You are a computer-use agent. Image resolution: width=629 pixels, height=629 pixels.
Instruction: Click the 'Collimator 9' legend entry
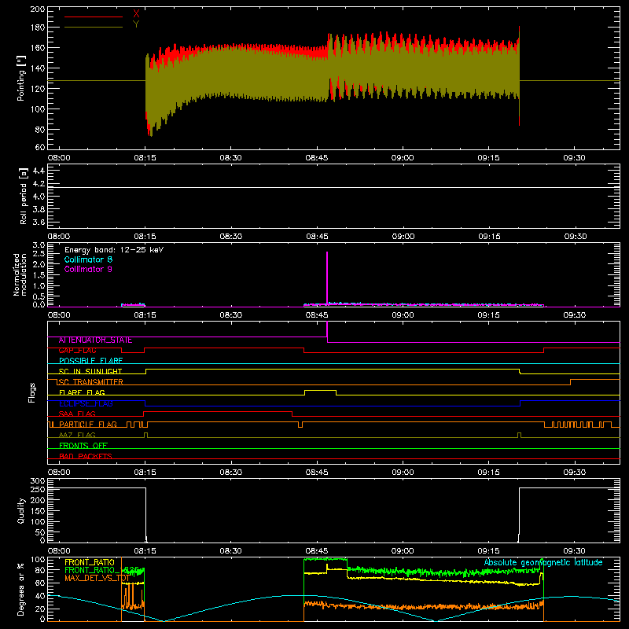tap(88, 269)
